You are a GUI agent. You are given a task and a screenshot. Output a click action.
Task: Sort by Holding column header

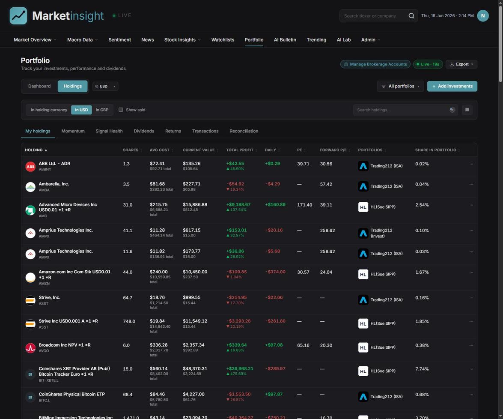[x=36, y=150]
